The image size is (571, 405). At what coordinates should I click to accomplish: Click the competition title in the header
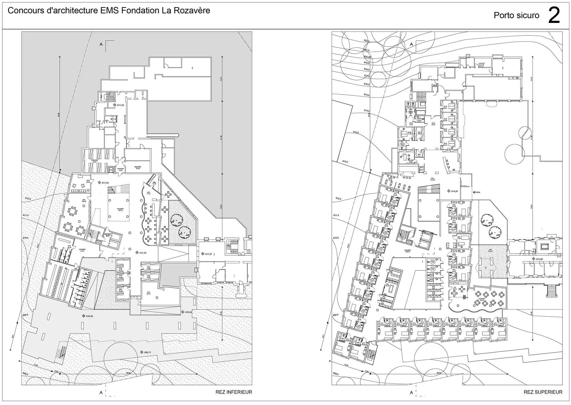tap(109, 11)
